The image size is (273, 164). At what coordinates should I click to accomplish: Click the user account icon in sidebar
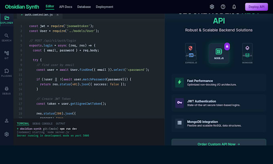pos(6,121)
